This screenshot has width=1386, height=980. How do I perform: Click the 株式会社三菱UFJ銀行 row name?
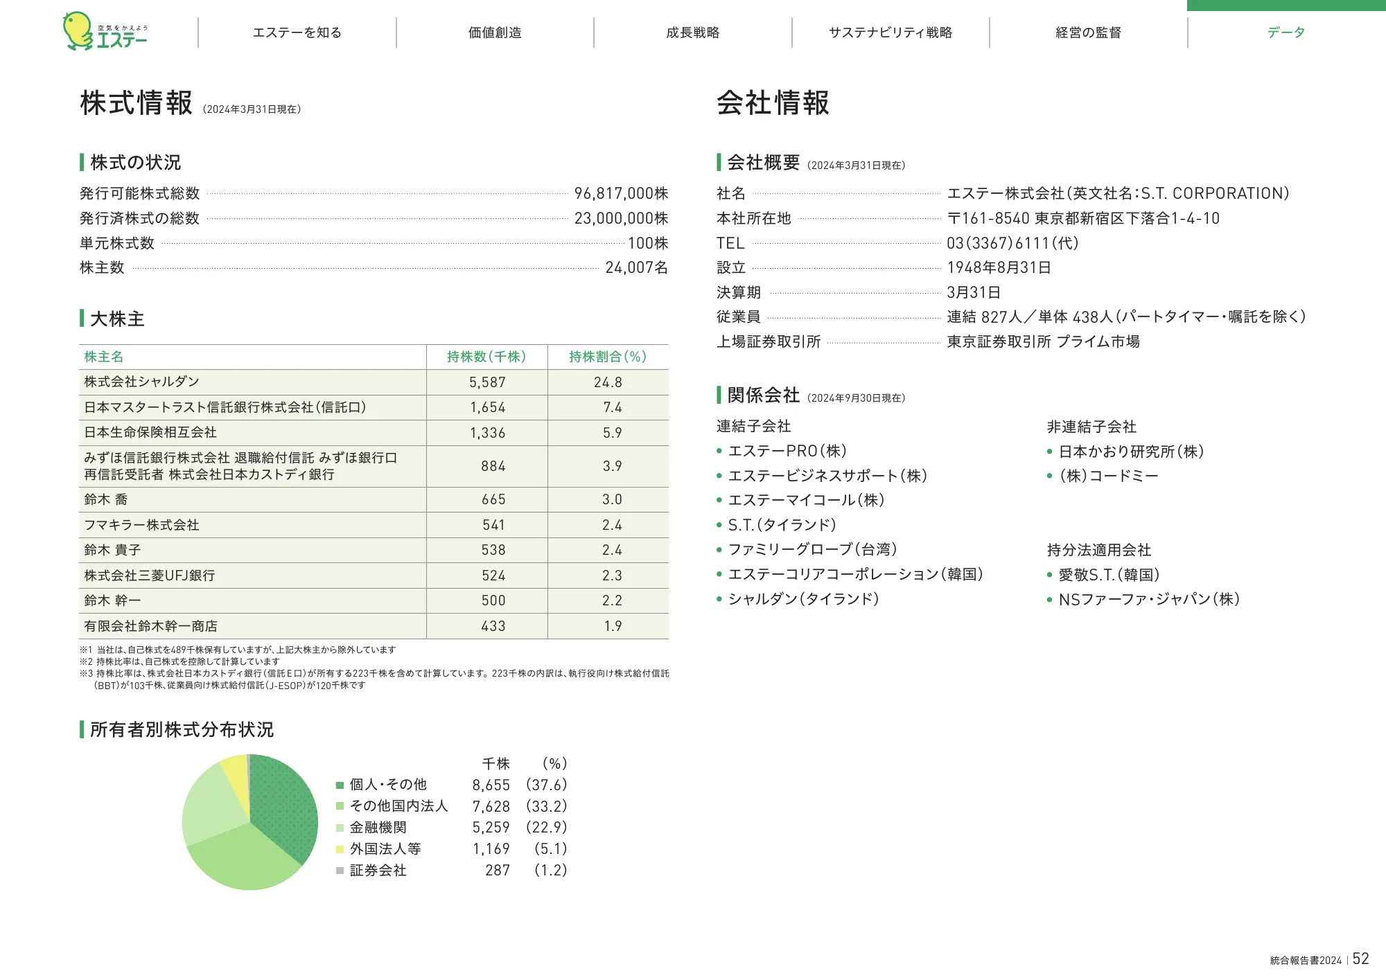[150, 576]
